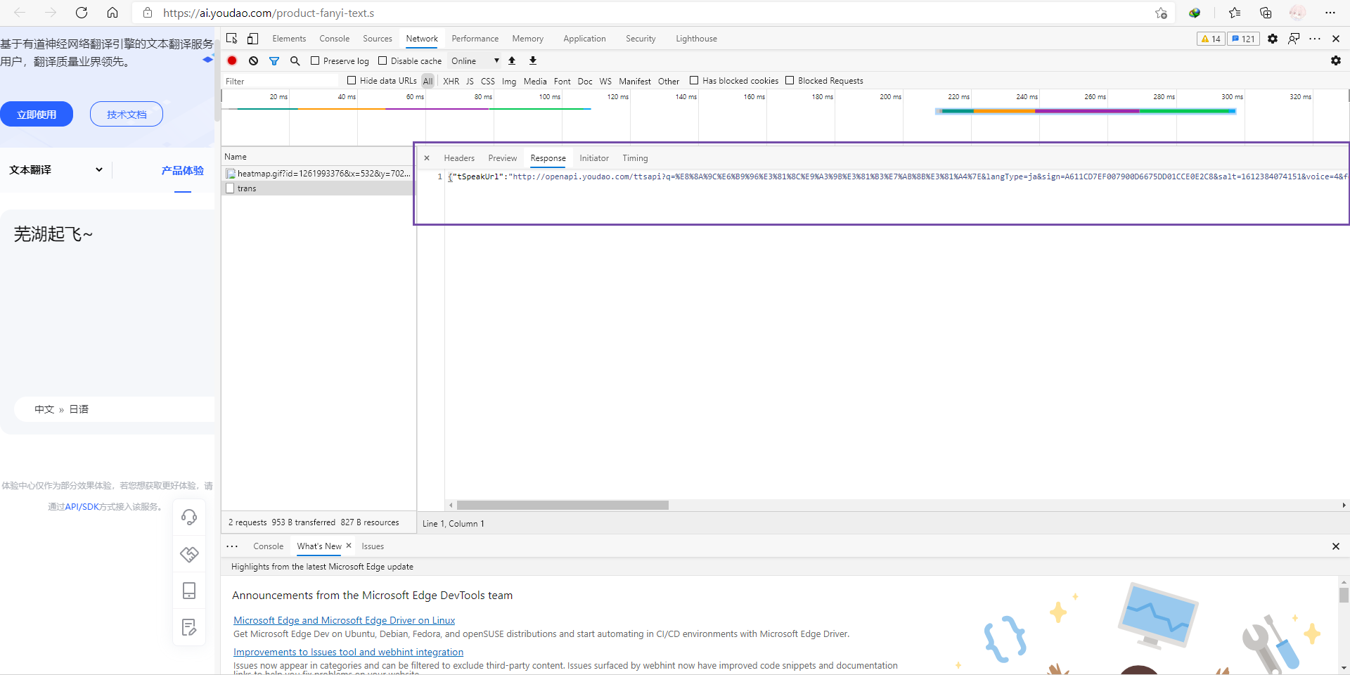Open the browser settings and more menu

[1330, 13]
